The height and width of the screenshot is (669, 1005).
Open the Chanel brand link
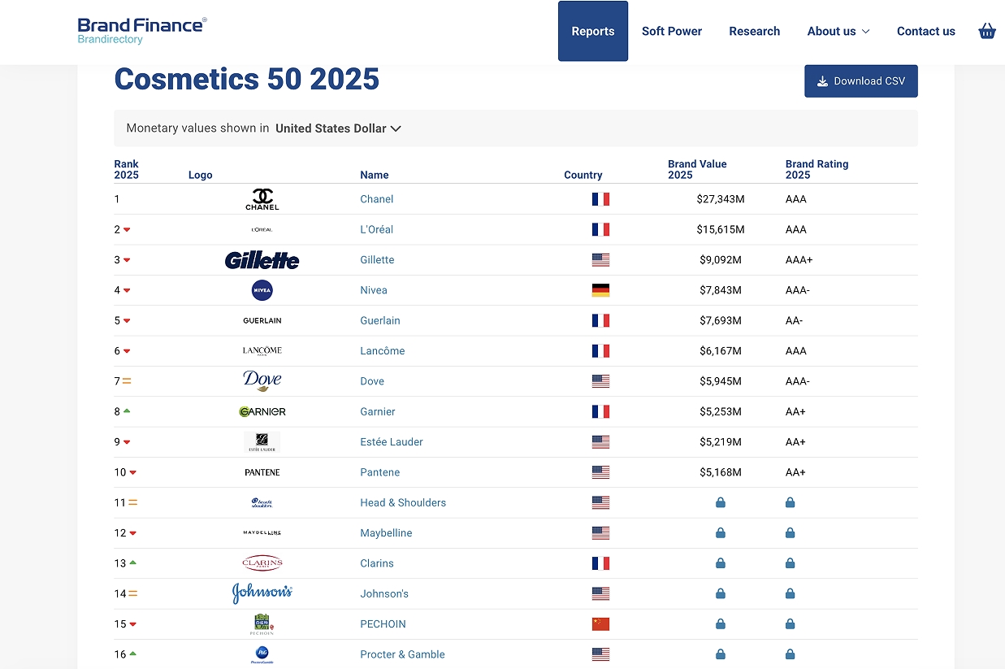[377, 199]
